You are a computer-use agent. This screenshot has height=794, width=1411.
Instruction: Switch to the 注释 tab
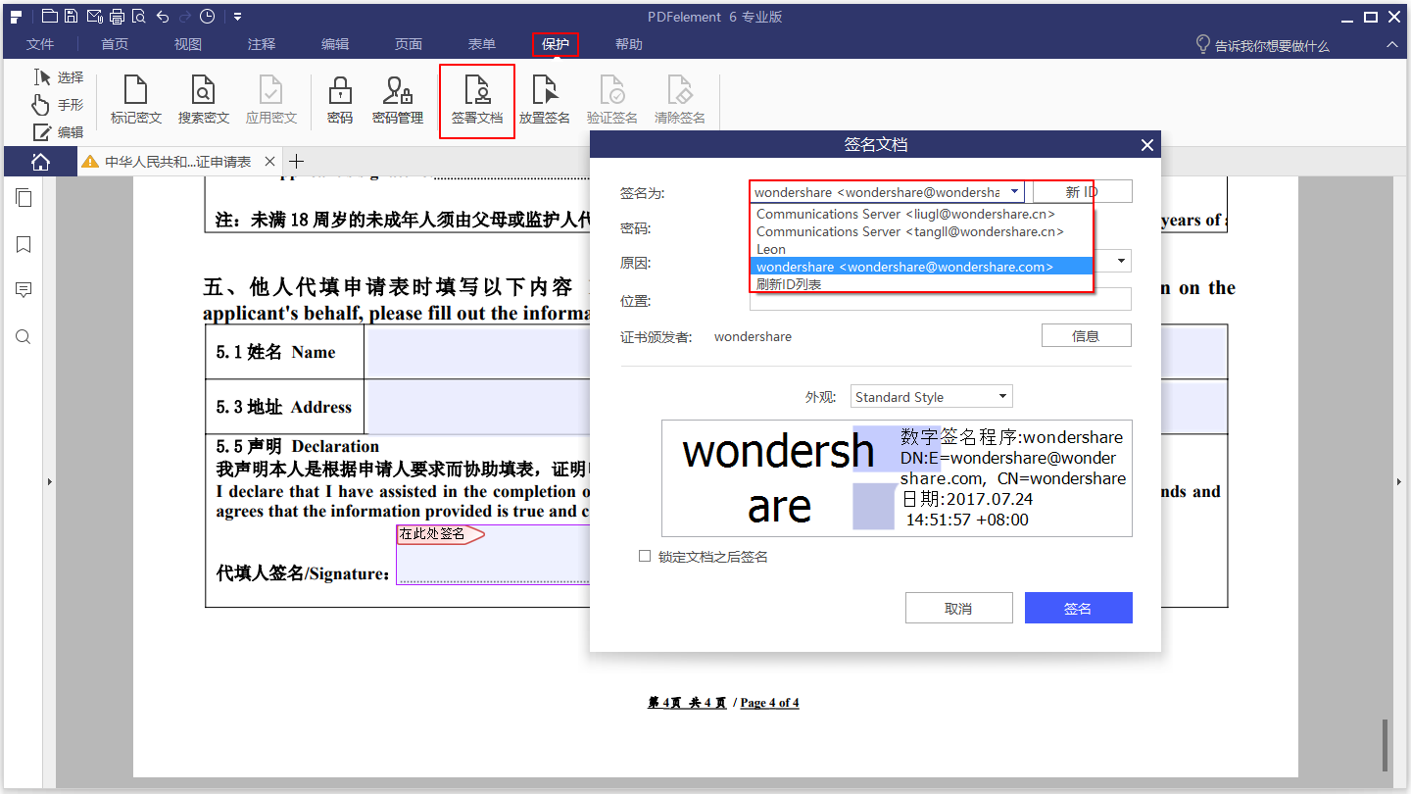tap(262, 44)
